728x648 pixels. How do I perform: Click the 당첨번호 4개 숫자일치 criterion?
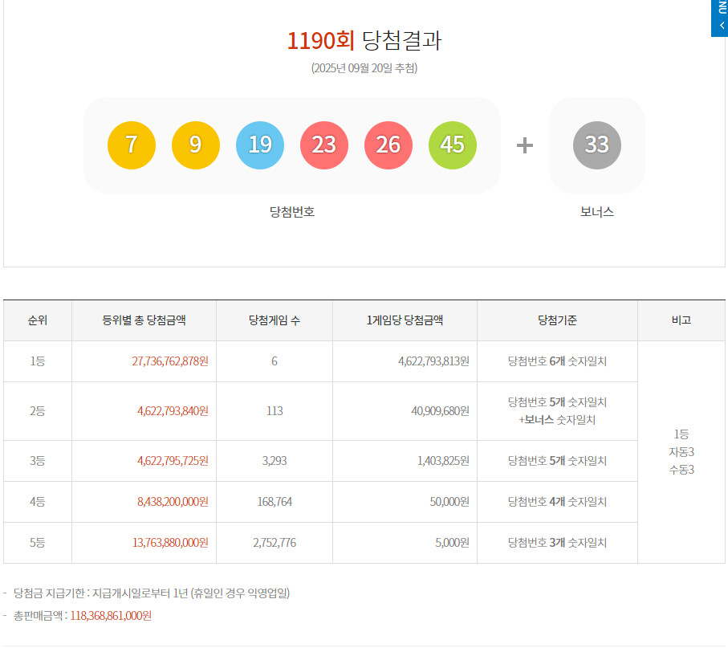pos(557,502)
